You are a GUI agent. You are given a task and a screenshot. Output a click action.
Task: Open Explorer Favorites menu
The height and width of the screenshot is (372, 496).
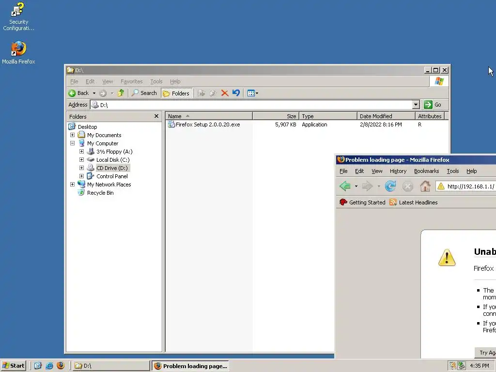click(132, 81)
